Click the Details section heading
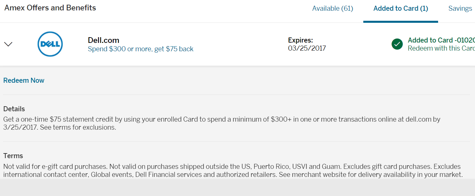 click(x=14, y=109)
